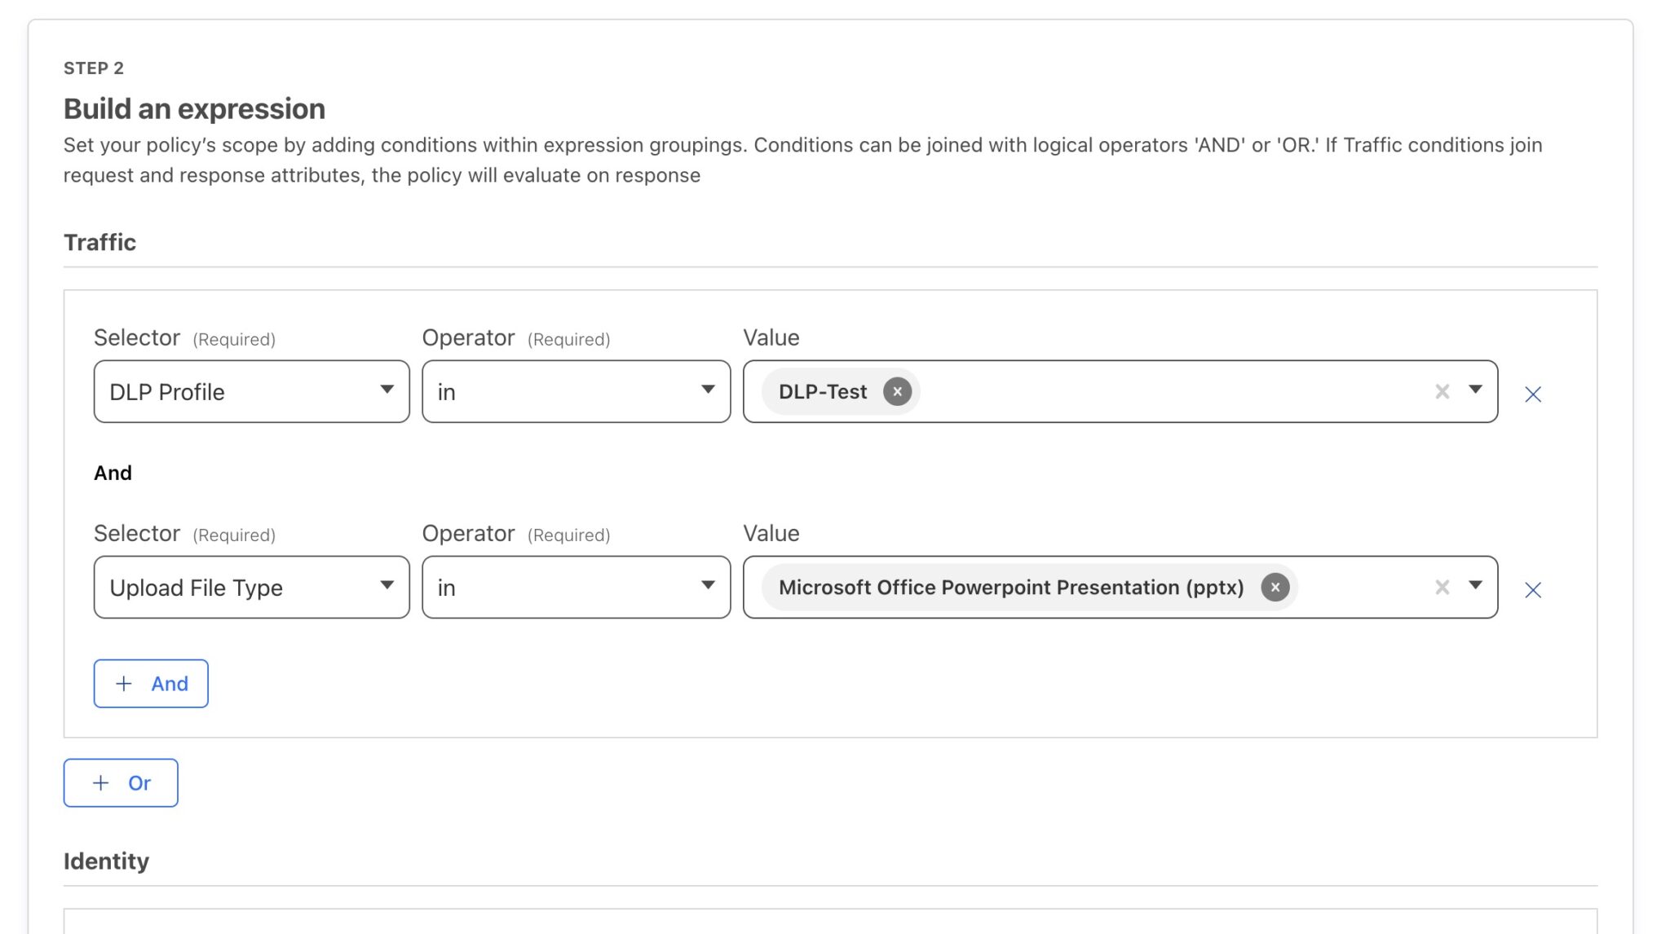Click the plus icon inside the Or button
This screenshot has width=1670, height=934.
point(100,782)
